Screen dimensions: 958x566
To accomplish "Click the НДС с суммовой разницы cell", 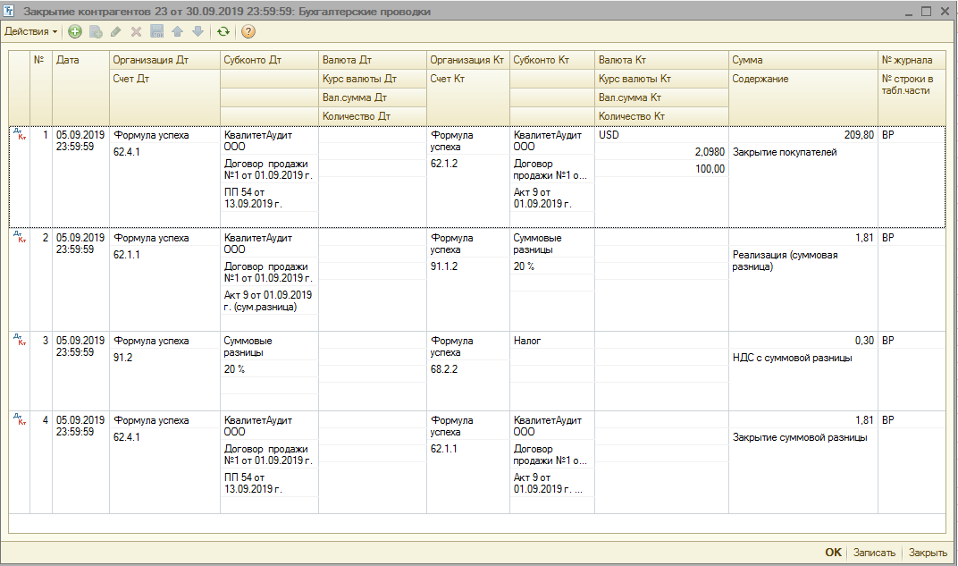I will [792, 358].
